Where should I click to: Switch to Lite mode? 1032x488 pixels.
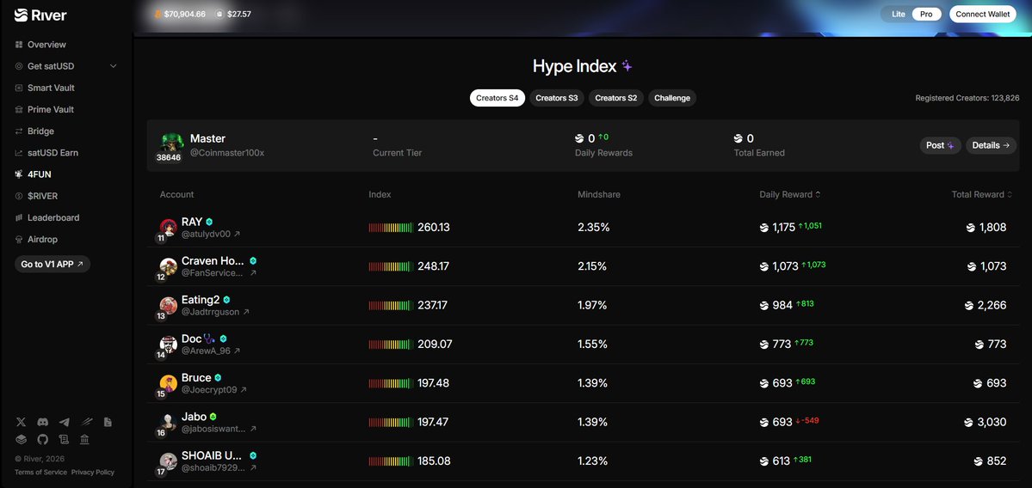(x=899, y=14)
